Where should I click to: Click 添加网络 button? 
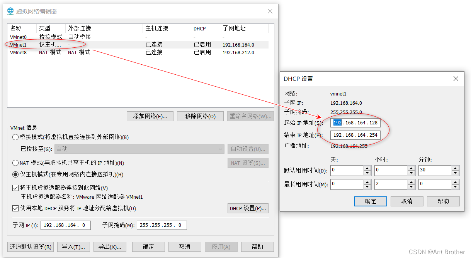150,116
